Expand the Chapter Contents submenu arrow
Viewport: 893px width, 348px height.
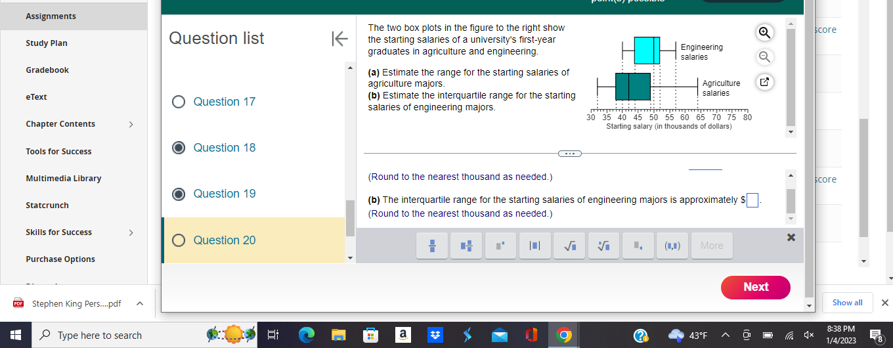[x=131, y=124]
